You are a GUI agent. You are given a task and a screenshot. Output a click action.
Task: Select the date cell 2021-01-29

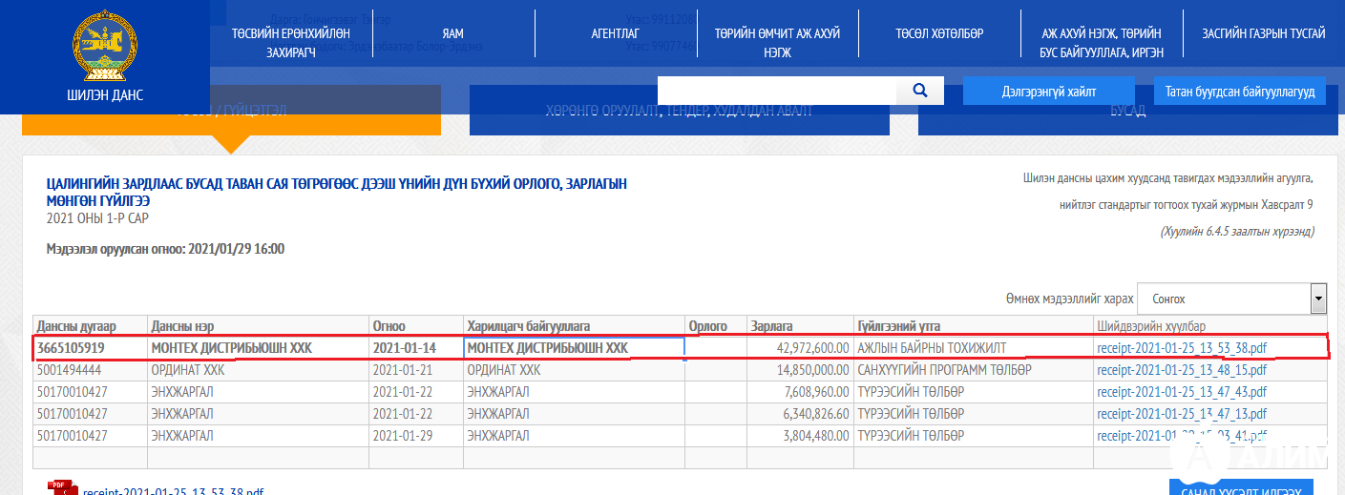[x=416, y=436]
